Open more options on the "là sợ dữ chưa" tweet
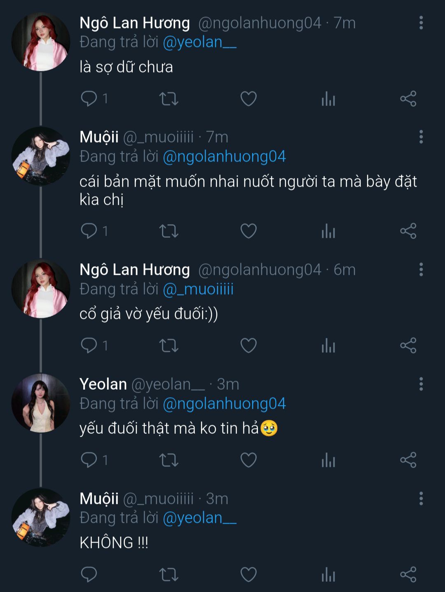The image size is (445, 592). 421,23
